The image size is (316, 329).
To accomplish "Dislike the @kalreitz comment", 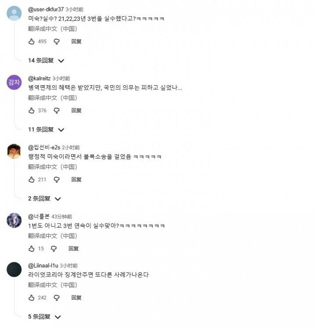I will (x=57, y=111).
